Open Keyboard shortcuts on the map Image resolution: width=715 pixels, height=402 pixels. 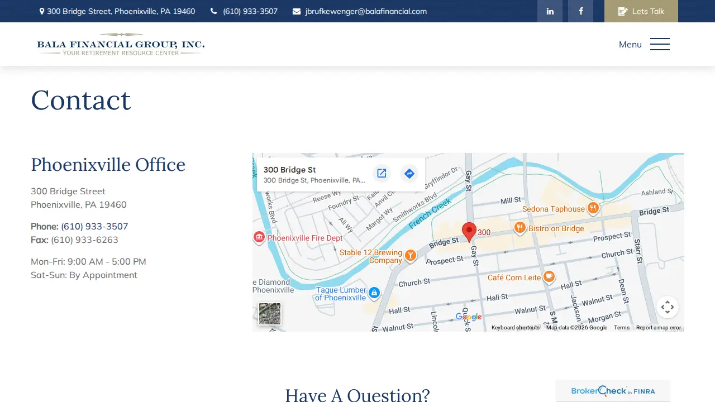click(516, 328)
